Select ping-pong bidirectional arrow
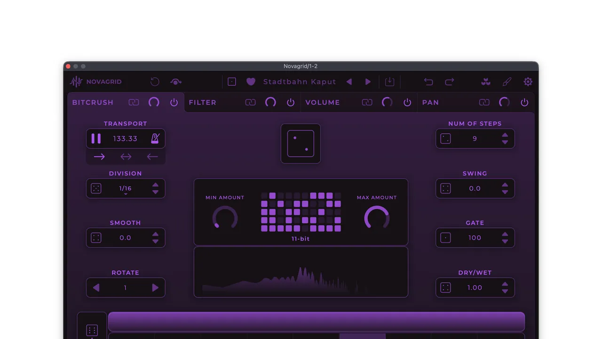The height and width of the screenshot is (339, 602). click(x=126, y=157)
